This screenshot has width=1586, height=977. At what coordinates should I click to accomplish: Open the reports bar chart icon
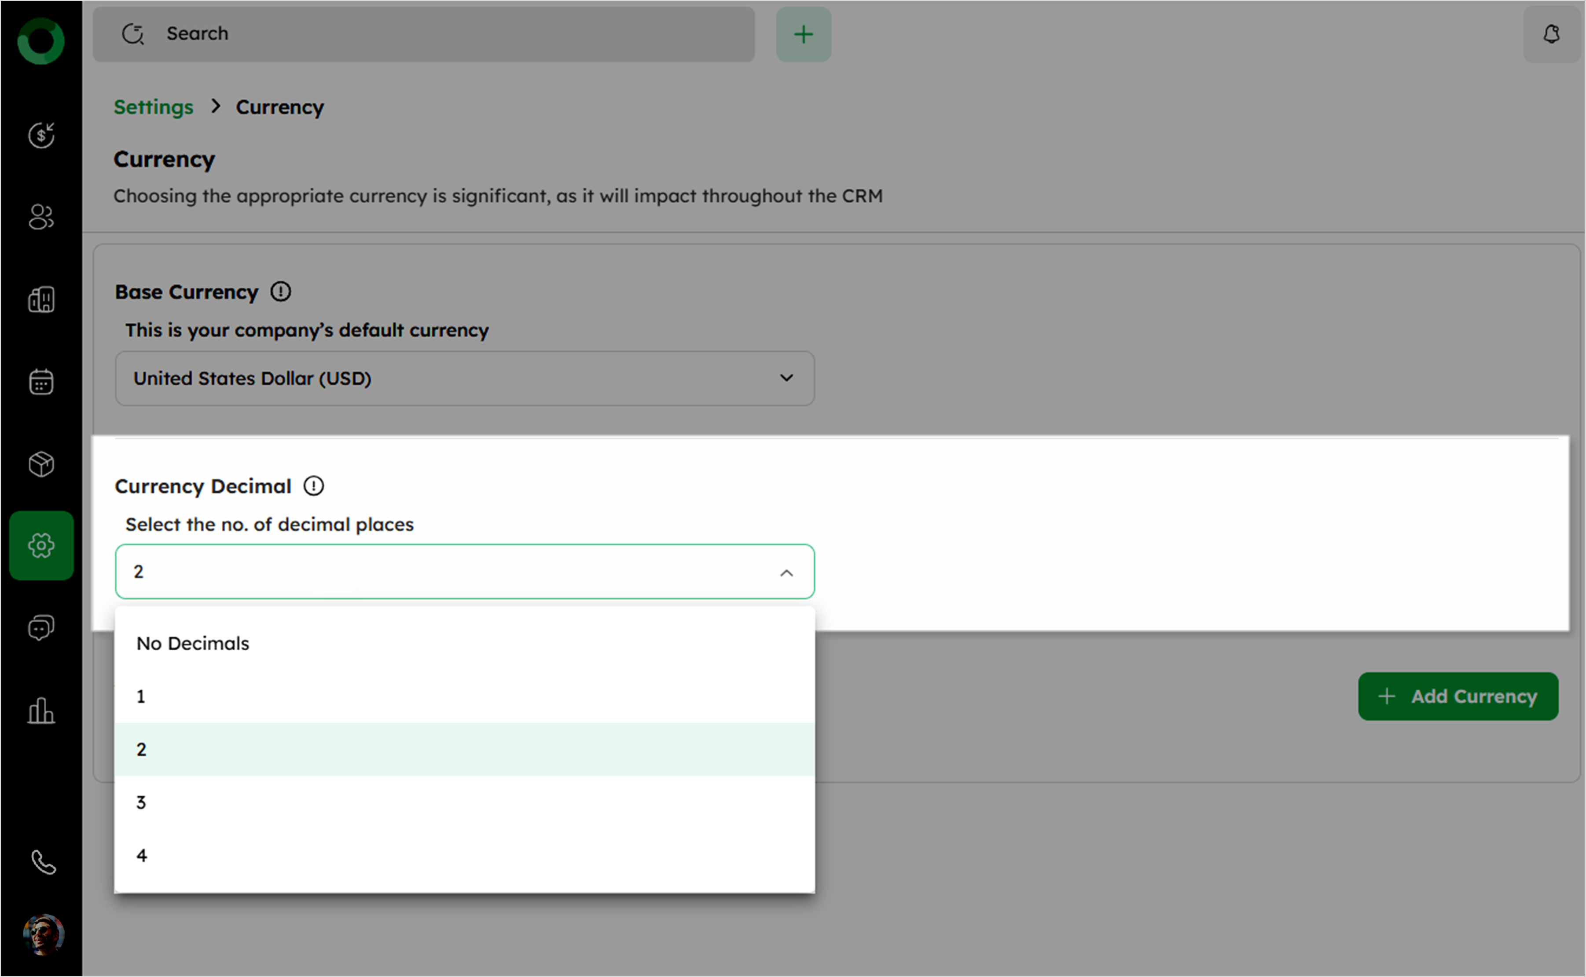(41, 710)
